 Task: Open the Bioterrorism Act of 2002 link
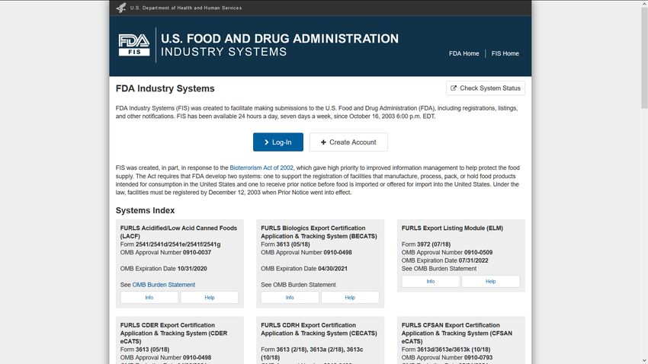(261, 168)
